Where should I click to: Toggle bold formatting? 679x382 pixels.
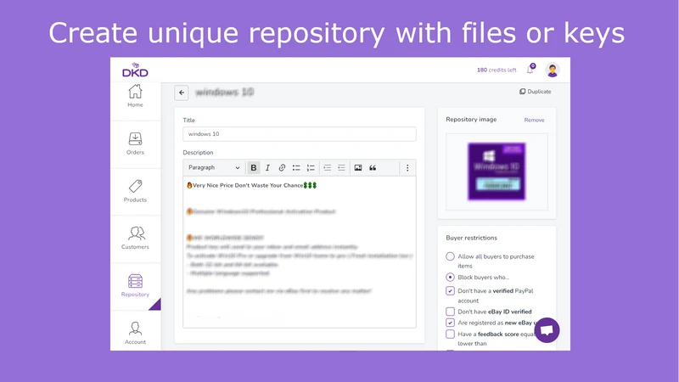click(x=253, y=167)
